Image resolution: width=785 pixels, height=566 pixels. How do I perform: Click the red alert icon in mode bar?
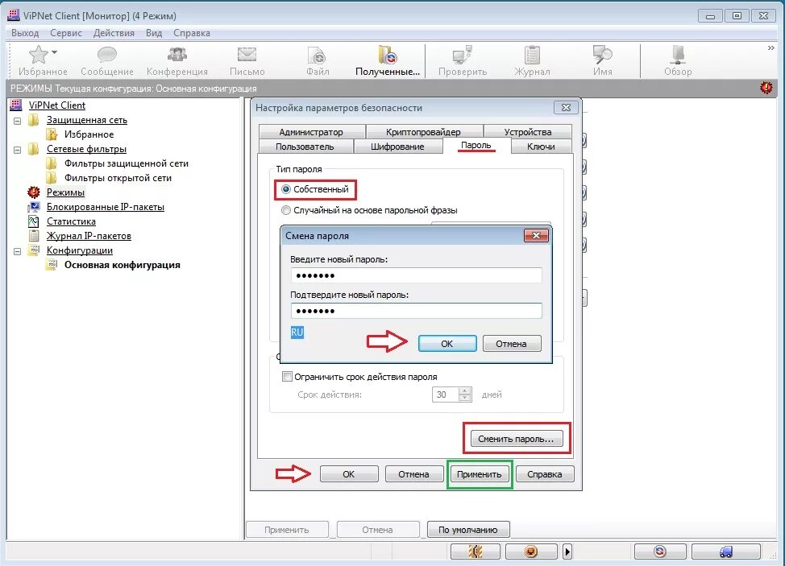click(x=766, y=88)
